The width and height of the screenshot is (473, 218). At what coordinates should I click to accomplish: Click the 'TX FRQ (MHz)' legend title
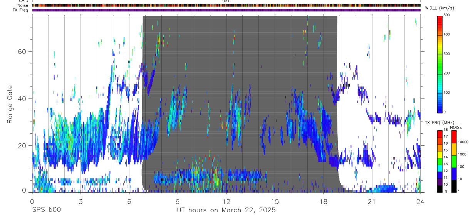[439, 123]
